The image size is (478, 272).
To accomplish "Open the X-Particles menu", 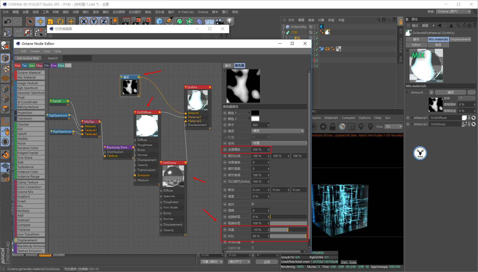I will 186,12.
